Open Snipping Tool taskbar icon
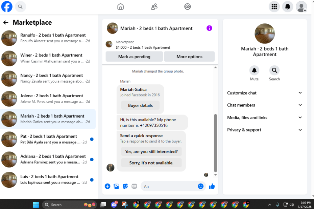The width and height of the screenshot is (314, 209). (x=125, y=205)
